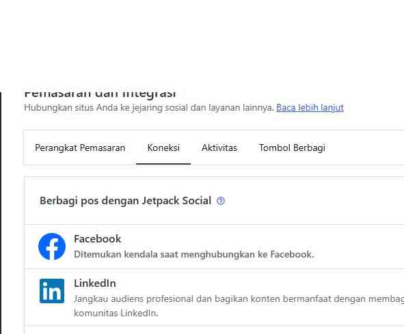Click the LinkedIn description text
Screen dimensions: 404x334
pos(239,306)
